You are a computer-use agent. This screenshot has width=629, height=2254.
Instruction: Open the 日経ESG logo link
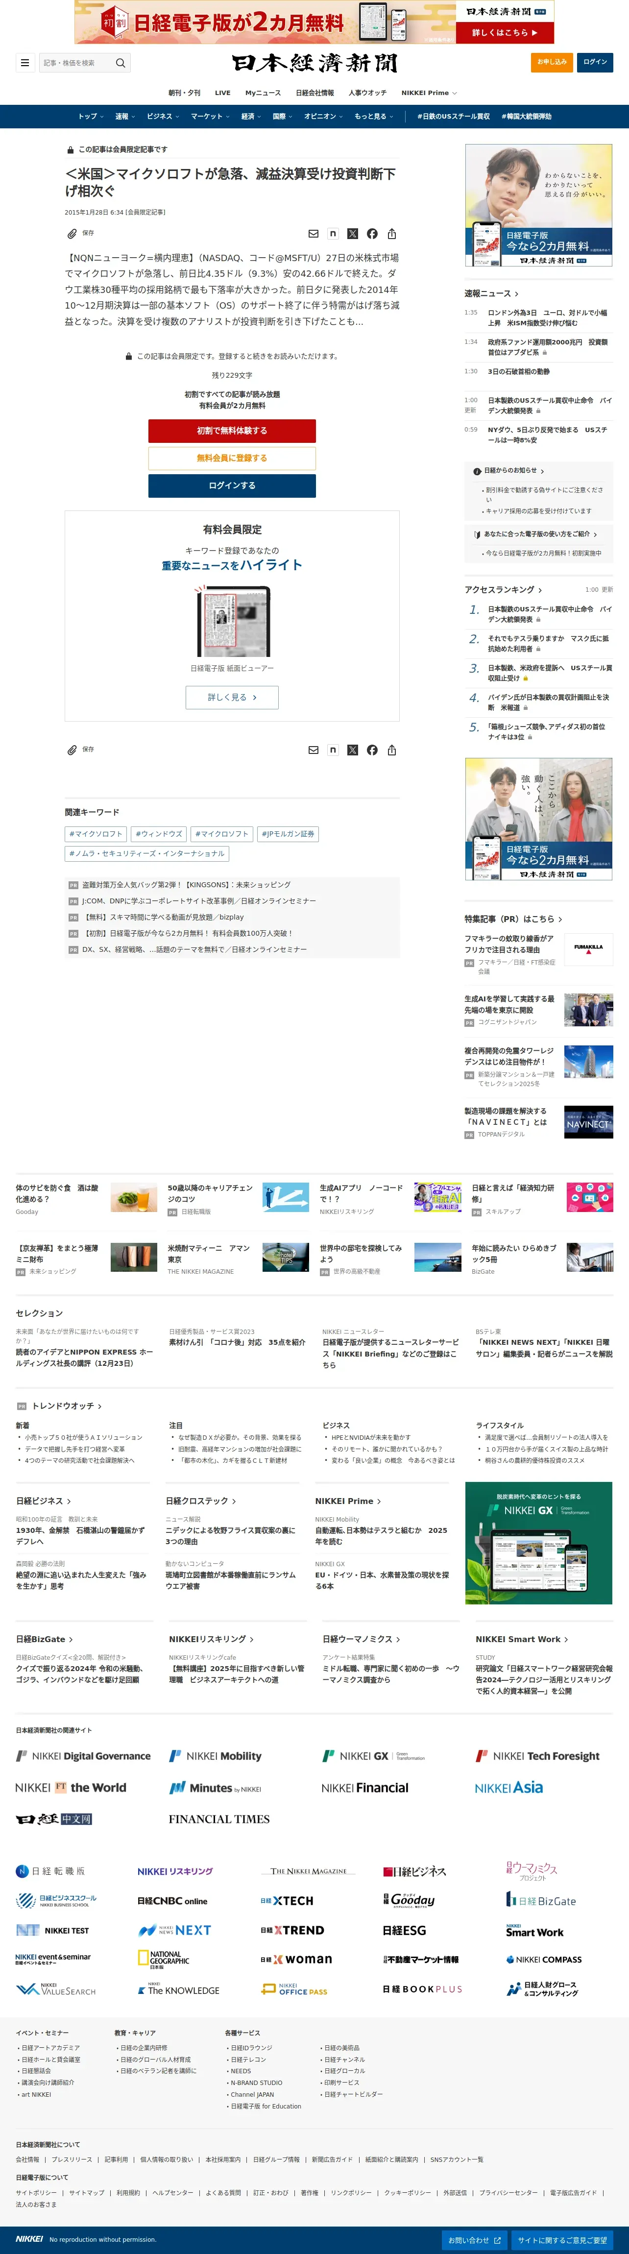coord(404,1930)
